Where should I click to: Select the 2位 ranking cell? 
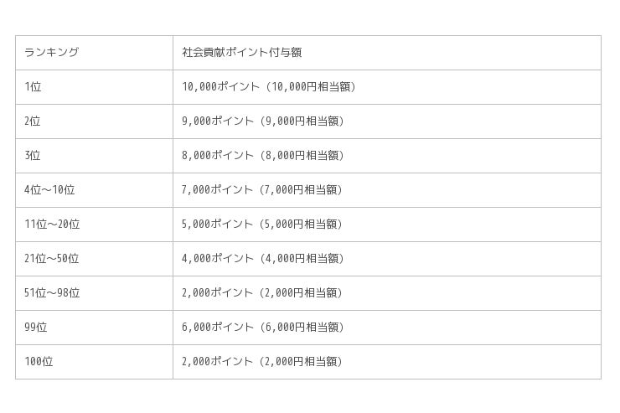[33, 121]
